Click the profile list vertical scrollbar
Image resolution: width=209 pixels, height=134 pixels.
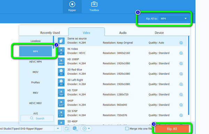click(x=188, y=75)
